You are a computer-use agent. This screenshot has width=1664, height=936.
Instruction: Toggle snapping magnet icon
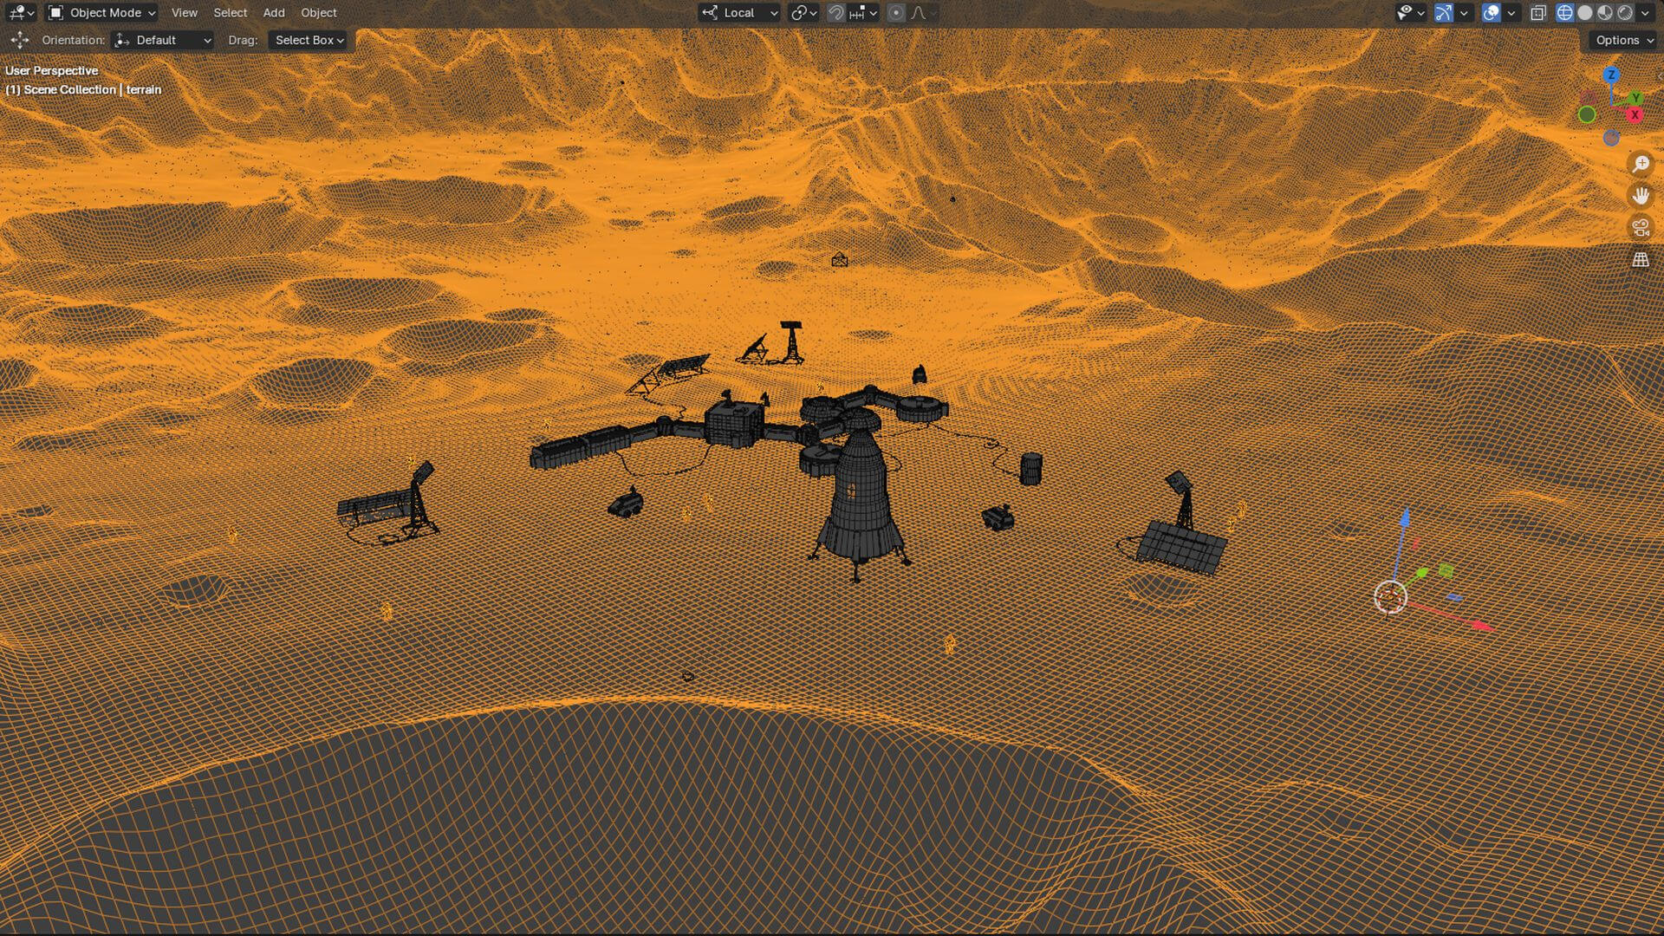click(x=836, y=13)
